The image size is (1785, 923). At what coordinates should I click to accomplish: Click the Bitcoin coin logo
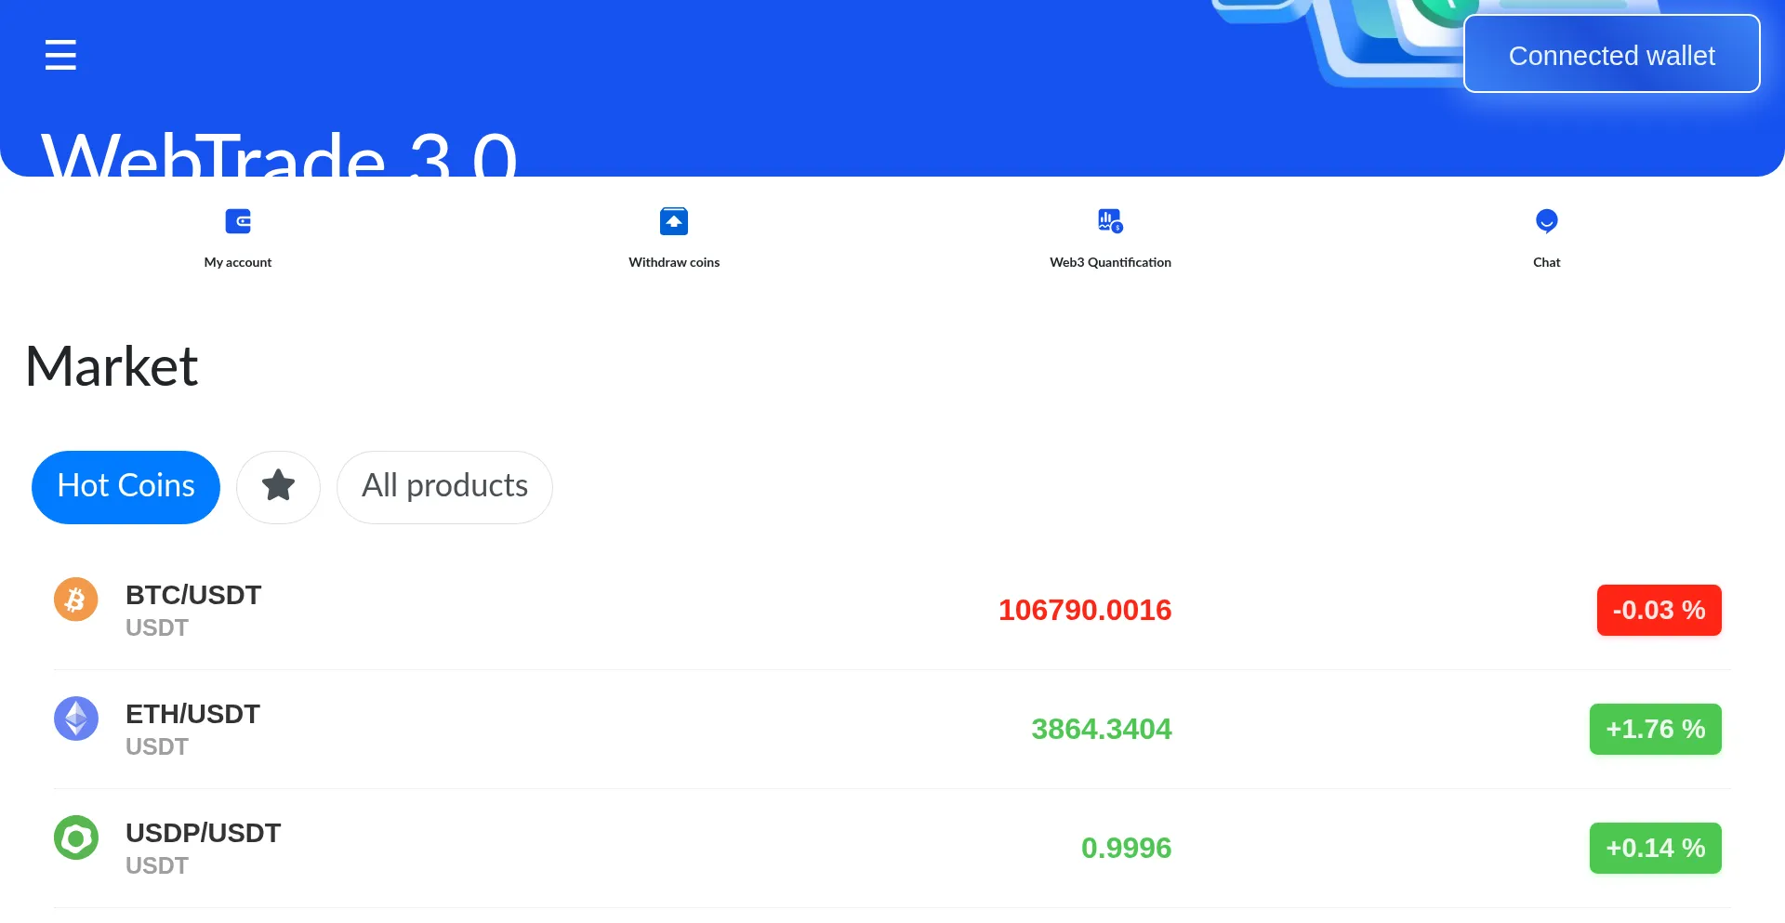pos(76,600)
